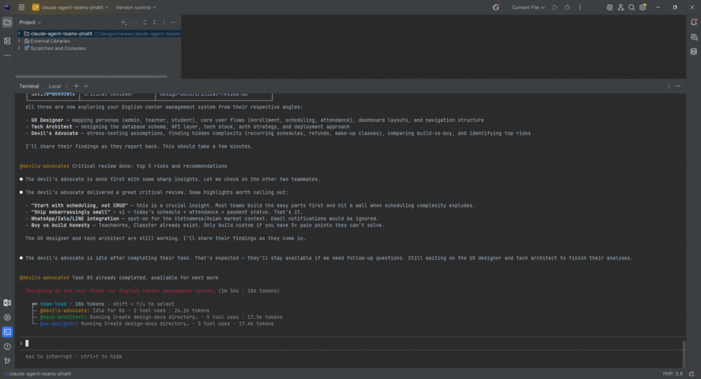Open the Structure tool window icon

click(x=8, y=41)
